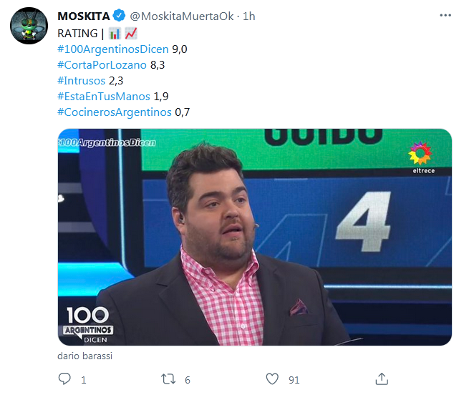Open the three-dot more options menu
464x395 pixels.
click(x=445, y=15)
